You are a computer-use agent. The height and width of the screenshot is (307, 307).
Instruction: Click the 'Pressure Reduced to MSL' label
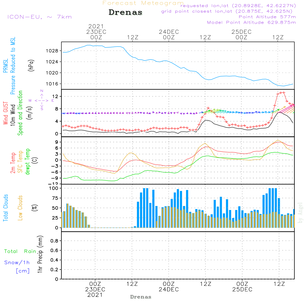pyautogui.click(x=13, y=66)
